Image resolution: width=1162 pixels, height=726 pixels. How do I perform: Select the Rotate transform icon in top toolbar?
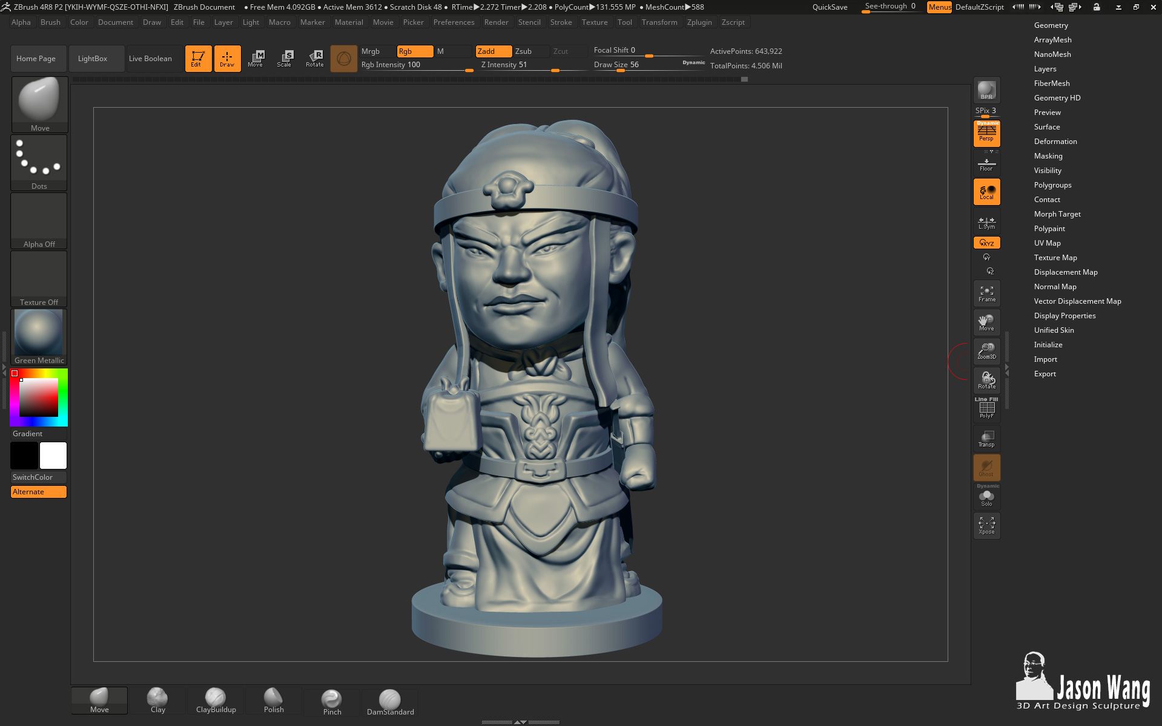point(314,59)
